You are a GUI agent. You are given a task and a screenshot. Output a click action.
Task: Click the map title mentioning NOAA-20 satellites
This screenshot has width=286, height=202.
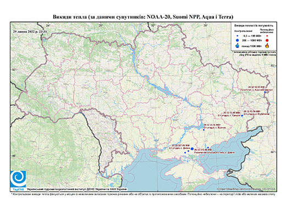(143, 17)
